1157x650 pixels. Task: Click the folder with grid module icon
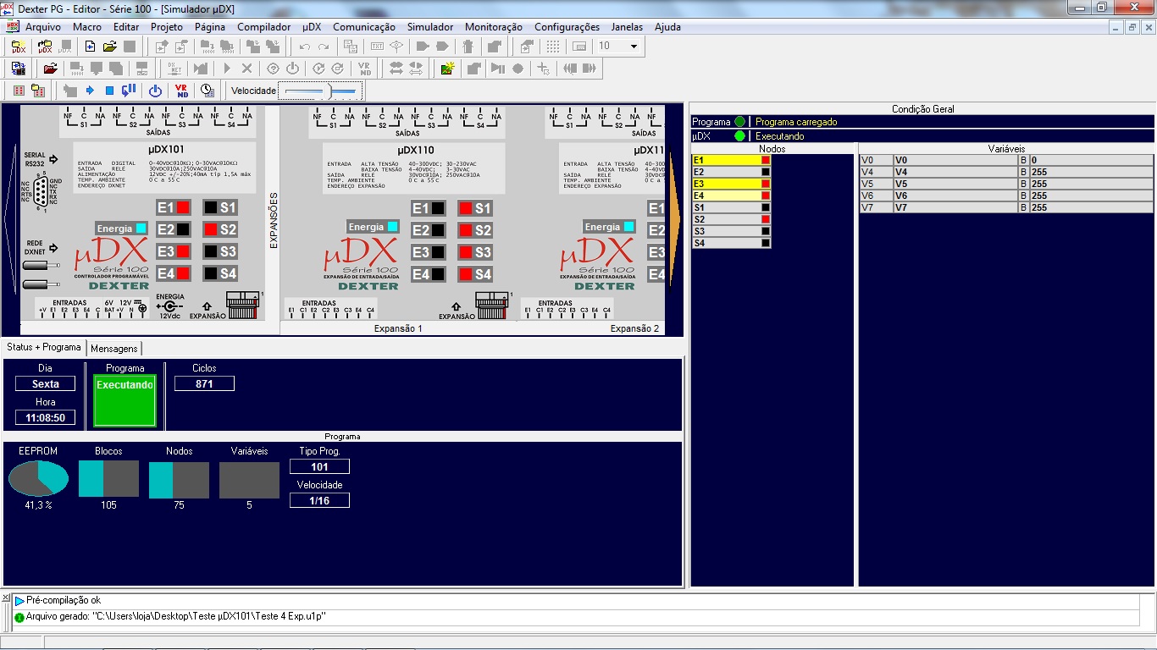[x=38, y=91]
